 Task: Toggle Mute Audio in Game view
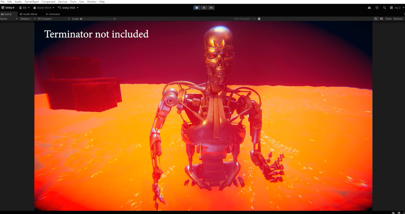coord(376,19)
